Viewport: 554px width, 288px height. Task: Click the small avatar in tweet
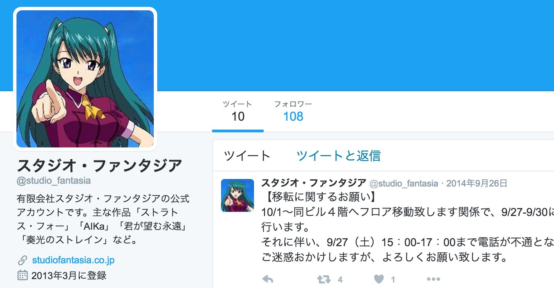[238, 195]
